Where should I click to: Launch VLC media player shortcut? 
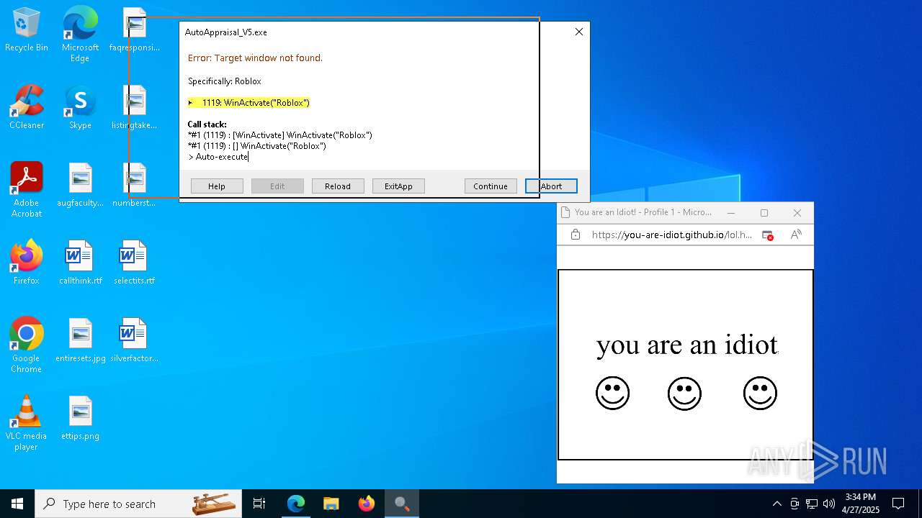27,423
